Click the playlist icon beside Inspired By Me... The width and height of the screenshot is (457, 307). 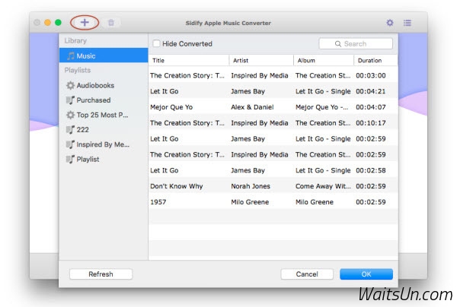click(70, 144)
